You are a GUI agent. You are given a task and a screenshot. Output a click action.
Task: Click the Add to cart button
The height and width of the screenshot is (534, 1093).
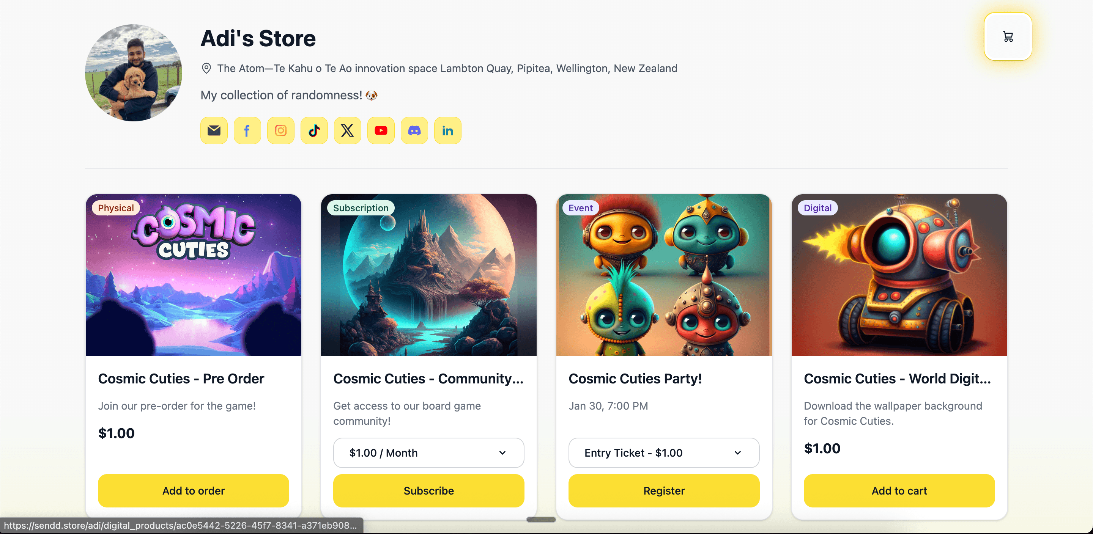click(x=899, y=490)
